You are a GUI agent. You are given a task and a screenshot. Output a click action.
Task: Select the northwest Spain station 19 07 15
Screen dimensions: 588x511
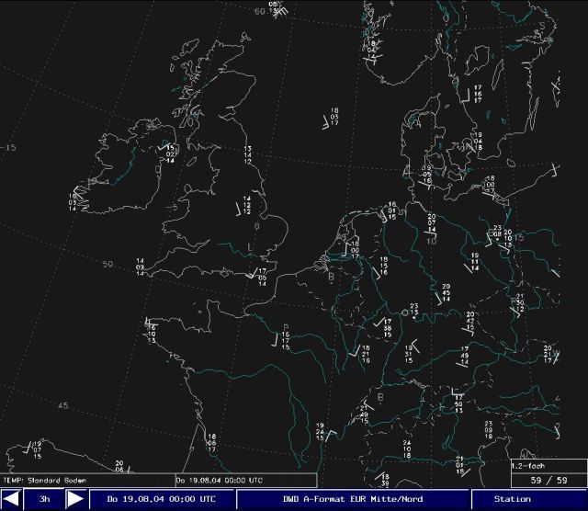coord(37,449)
